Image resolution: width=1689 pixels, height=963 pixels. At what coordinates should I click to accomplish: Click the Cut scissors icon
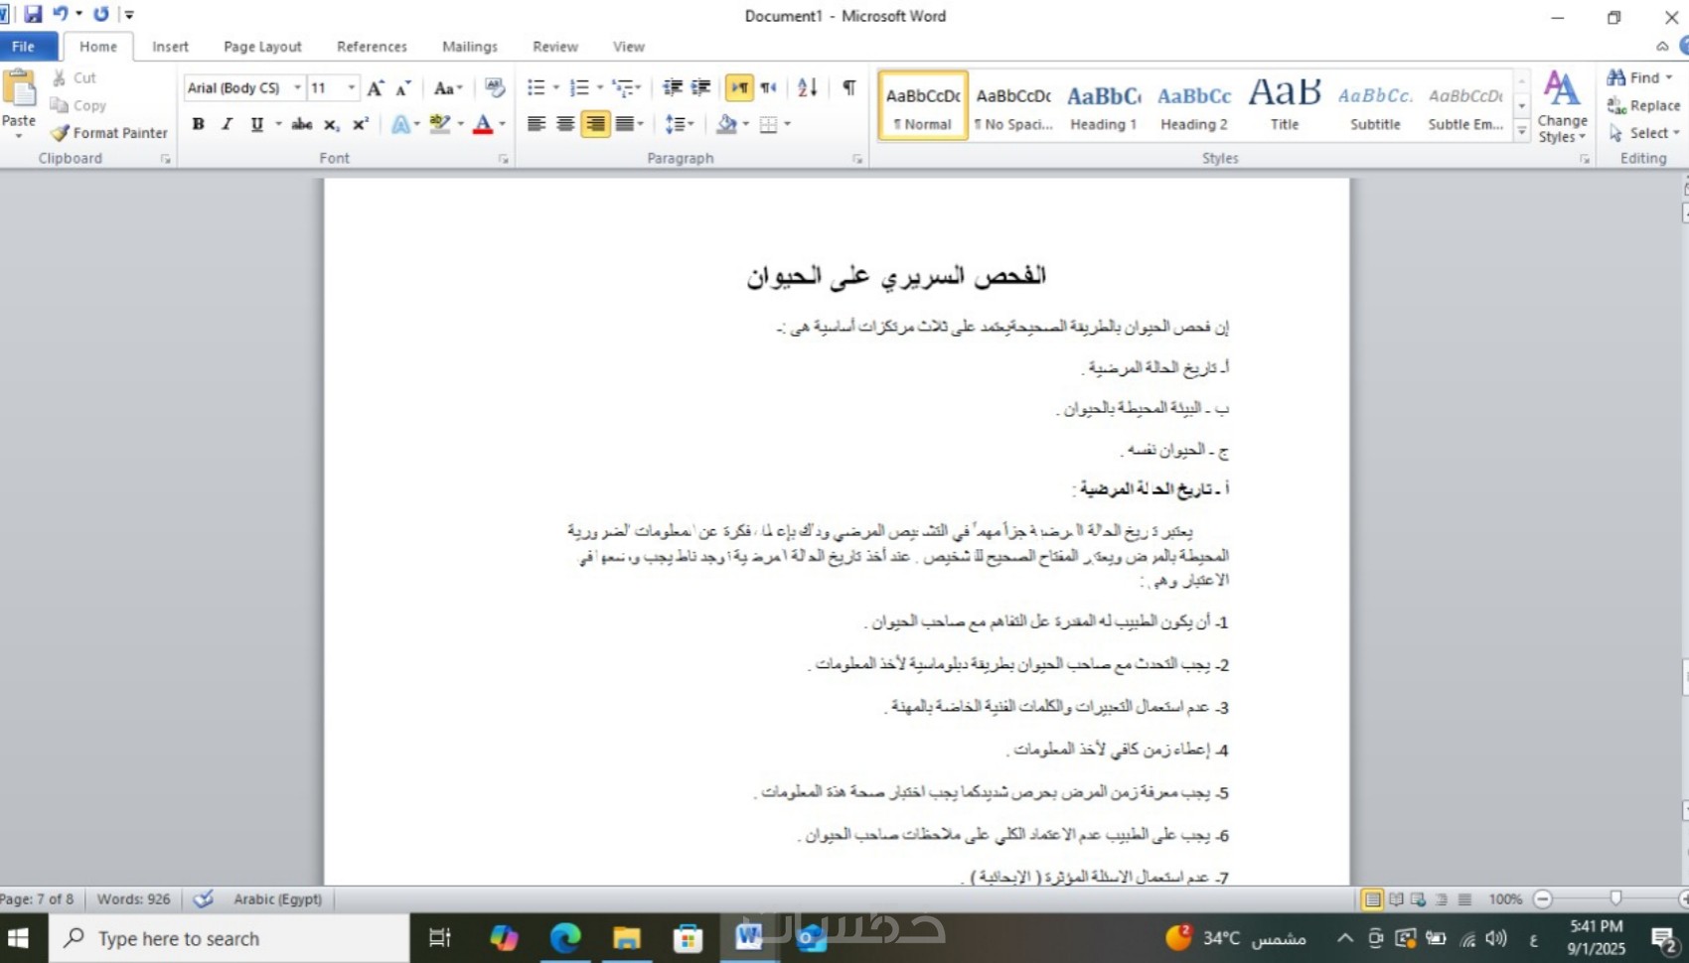click(x=60, y=77)
